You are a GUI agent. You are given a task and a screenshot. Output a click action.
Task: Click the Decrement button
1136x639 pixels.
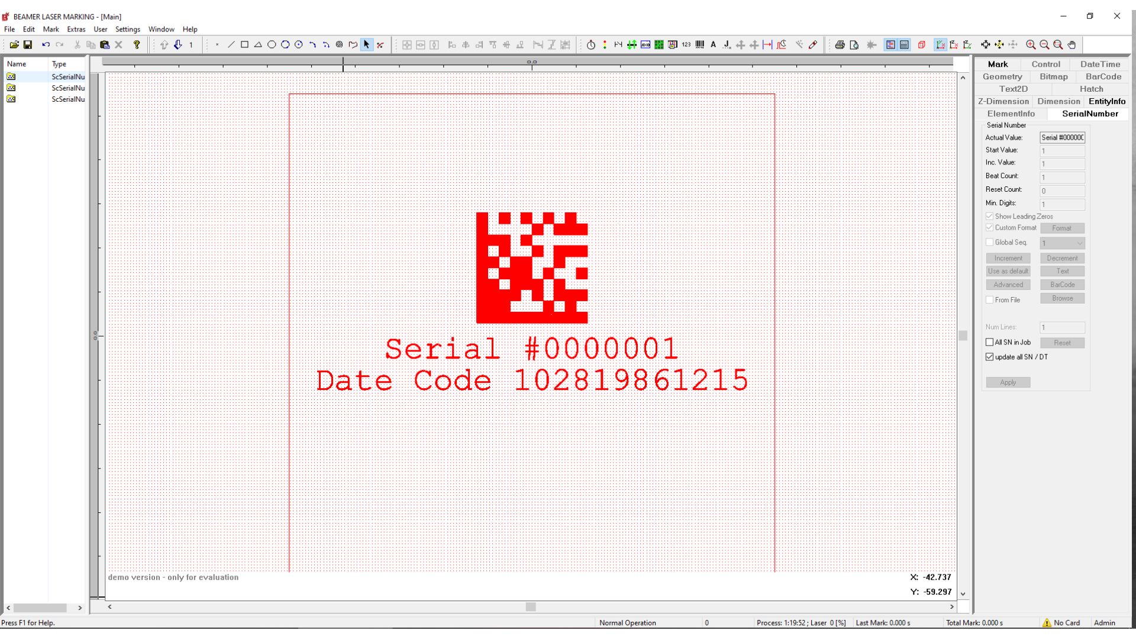tap(1062, 258)
